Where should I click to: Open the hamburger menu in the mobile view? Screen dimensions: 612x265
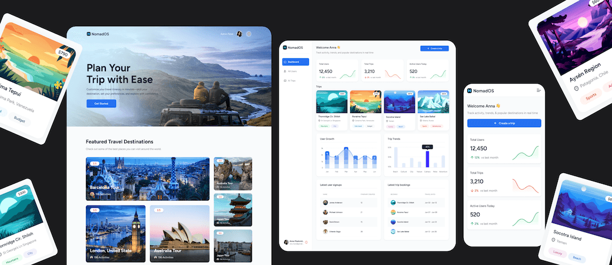click(538, 90)
